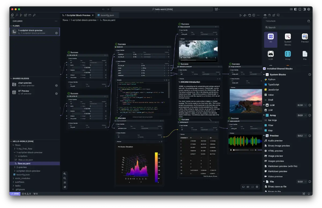Click the Run flow play icon

tap(240, 15)
